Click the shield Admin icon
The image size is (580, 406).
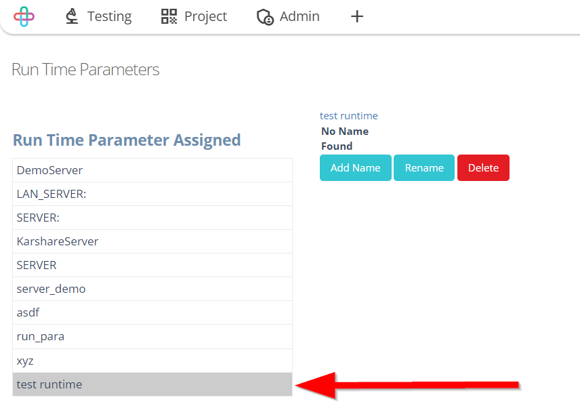[x=265, y=17]
